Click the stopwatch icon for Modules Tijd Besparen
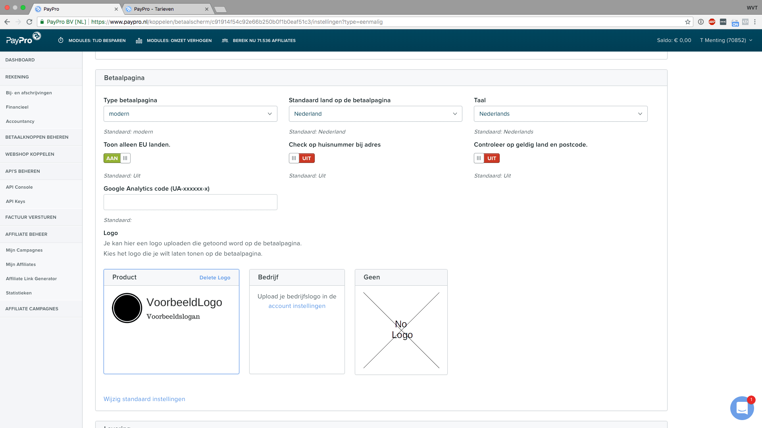 pos(61,40)
